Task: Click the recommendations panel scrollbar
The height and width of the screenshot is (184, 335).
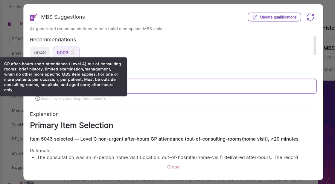Action: pyautogui.click(x=314, y=45)
